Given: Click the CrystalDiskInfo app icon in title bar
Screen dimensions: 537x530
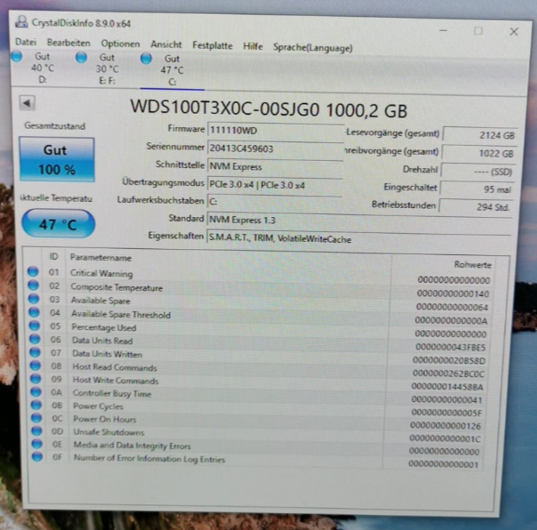Looking at the screenshot, I should (x=21, y=22).
